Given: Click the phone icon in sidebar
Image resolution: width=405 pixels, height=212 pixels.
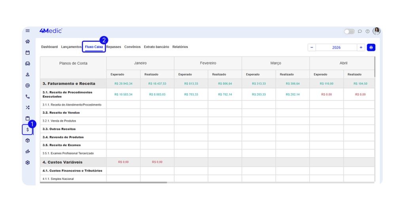Looking at the screenshot, I should pos(27,96).
